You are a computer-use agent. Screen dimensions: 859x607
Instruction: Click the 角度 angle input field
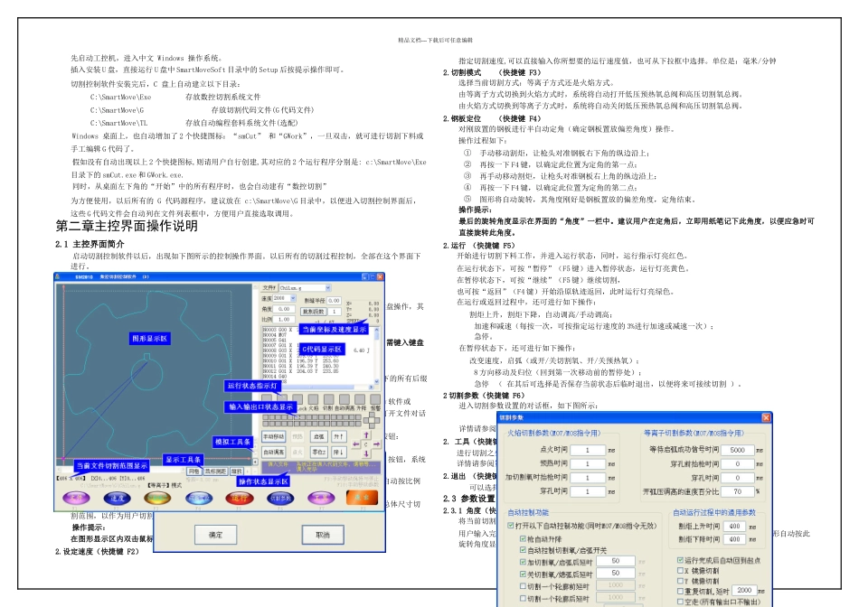[284, 309]
